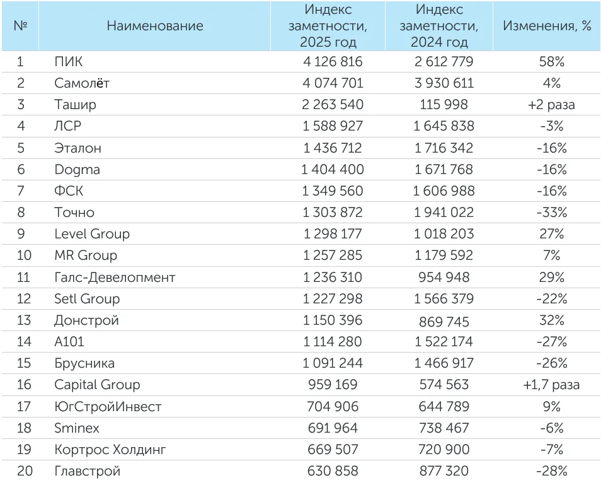
Task: Click the Ташир 2025 value 2 263 540
Action: click(333, 105)
